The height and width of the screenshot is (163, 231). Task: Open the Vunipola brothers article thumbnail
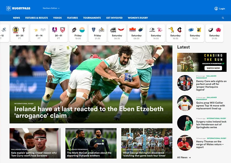[91, 143]
